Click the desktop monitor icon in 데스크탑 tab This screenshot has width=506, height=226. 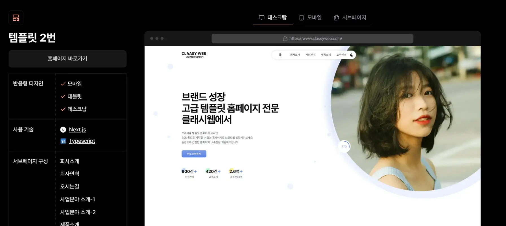coord(261,18)
